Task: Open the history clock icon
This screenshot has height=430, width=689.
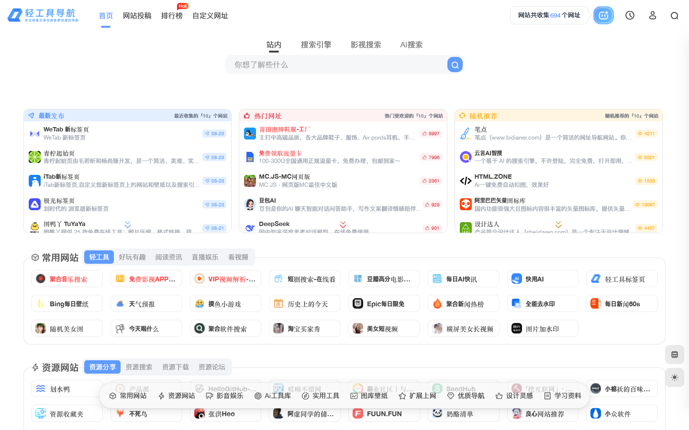Action: [x=630, y=15]
